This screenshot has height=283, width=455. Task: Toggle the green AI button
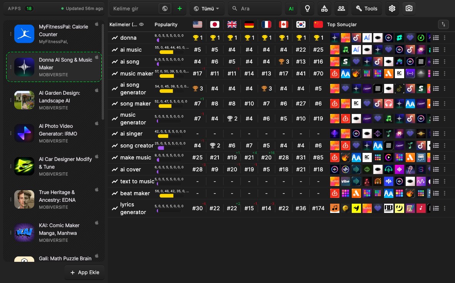tap(291, 8)
